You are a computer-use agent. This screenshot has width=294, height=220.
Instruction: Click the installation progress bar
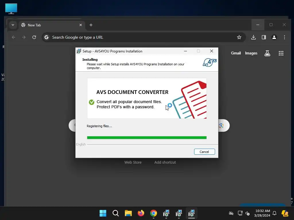(x=147, y=138)
